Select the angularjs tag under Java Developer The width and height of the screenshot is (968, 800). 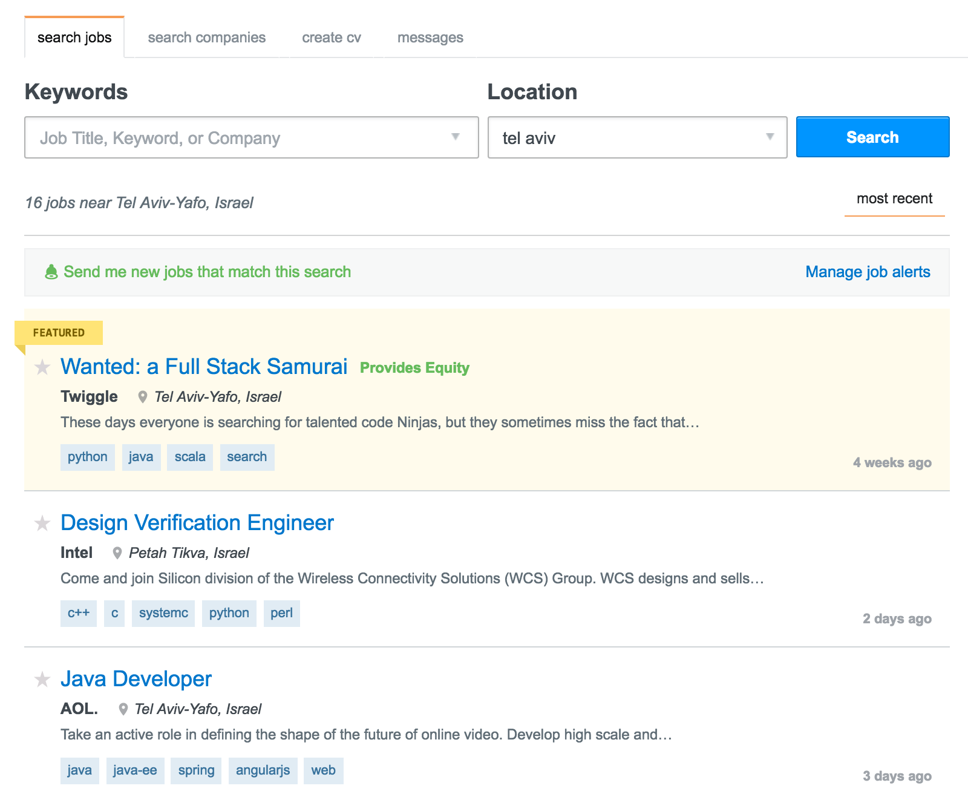tap(263, 770)
